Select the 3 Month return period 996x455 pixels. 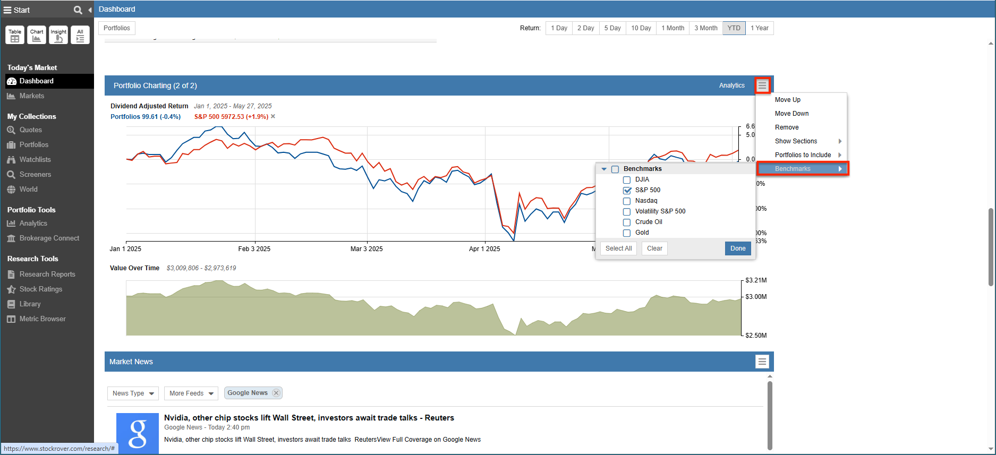coord(706,28)
